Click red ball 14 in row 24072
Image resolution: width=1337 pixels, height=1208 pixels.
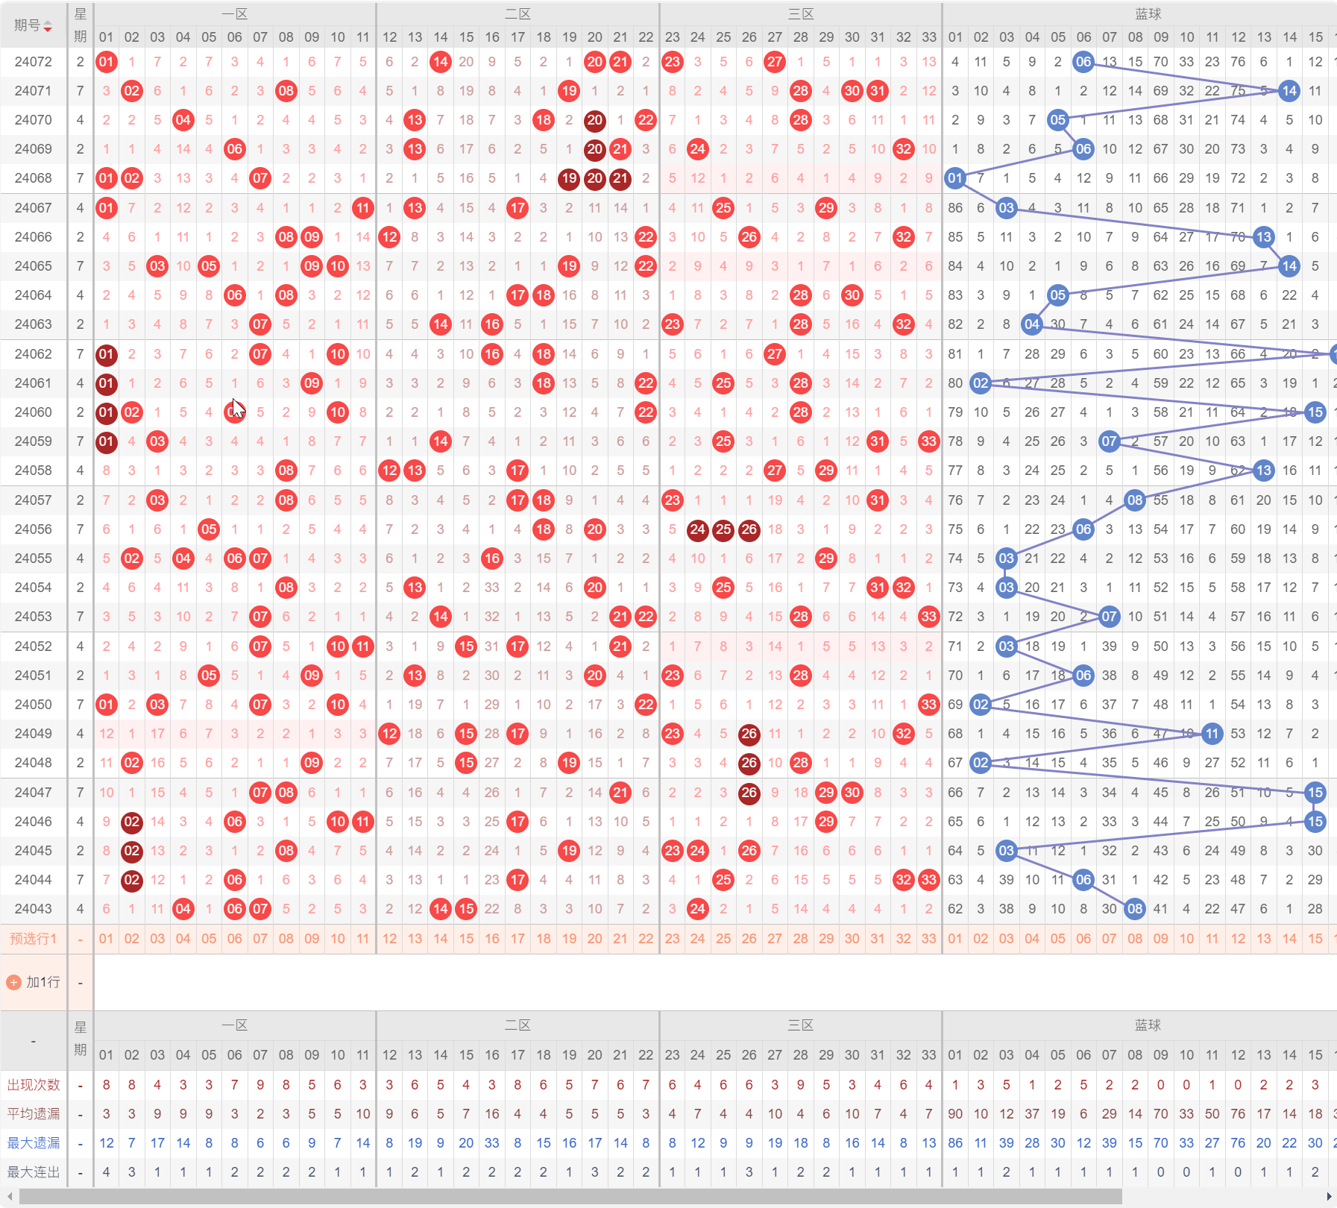(441, 62)
